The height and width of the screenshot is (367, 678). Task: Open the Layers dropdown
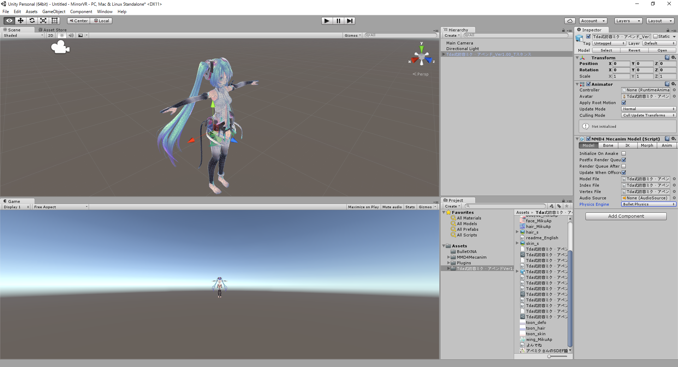tap(628, 21)
